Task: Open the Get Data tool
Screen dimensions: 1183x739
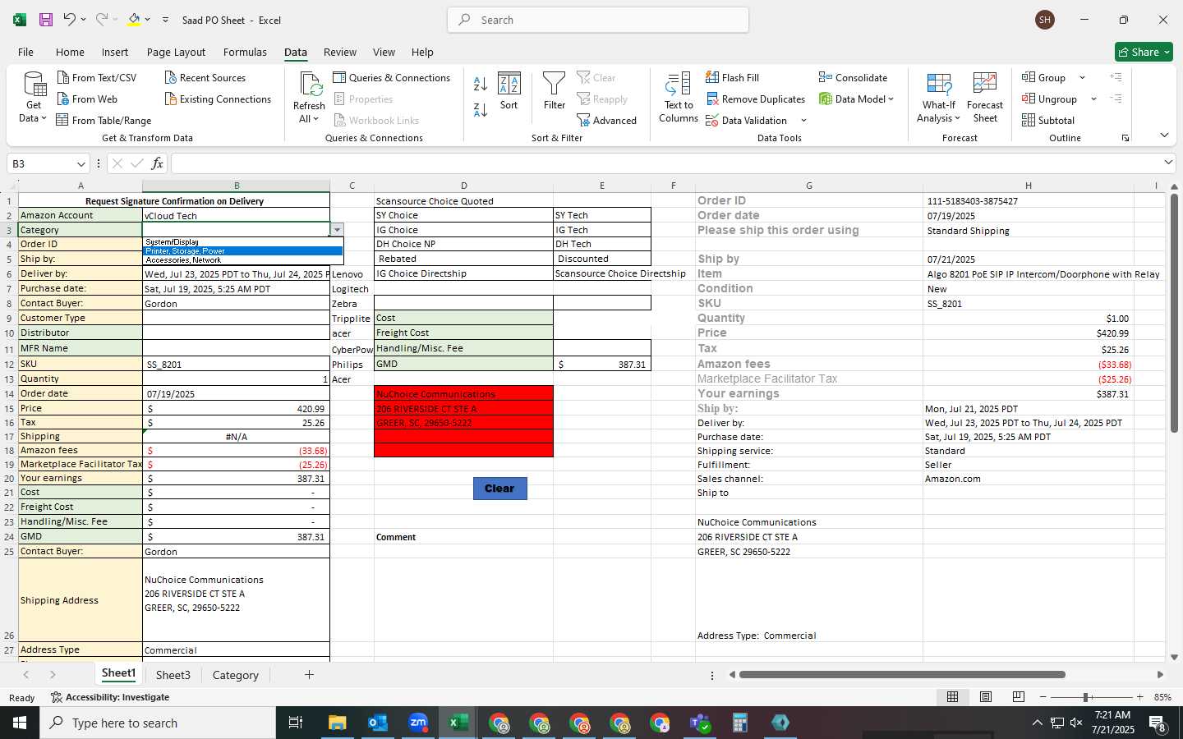Action: [x=34, y=97]
